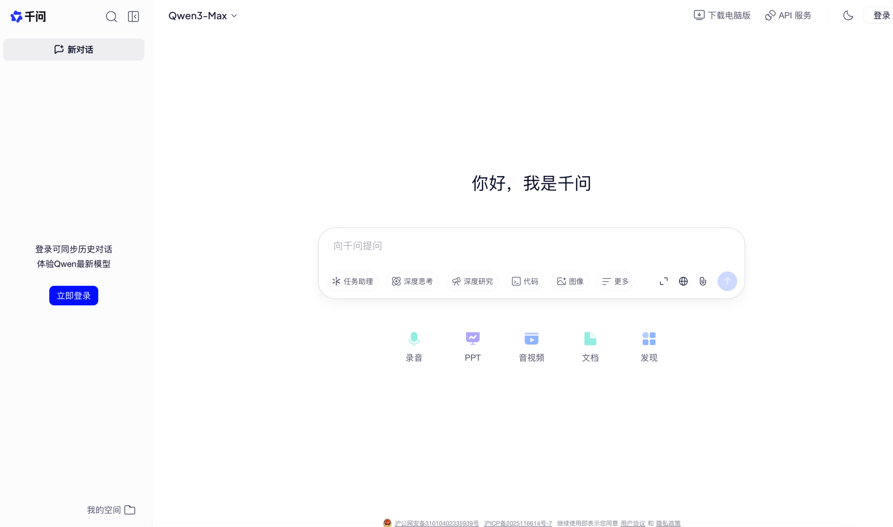Click the 登录可同步历史对话 sidebar text

coord(74,249)
